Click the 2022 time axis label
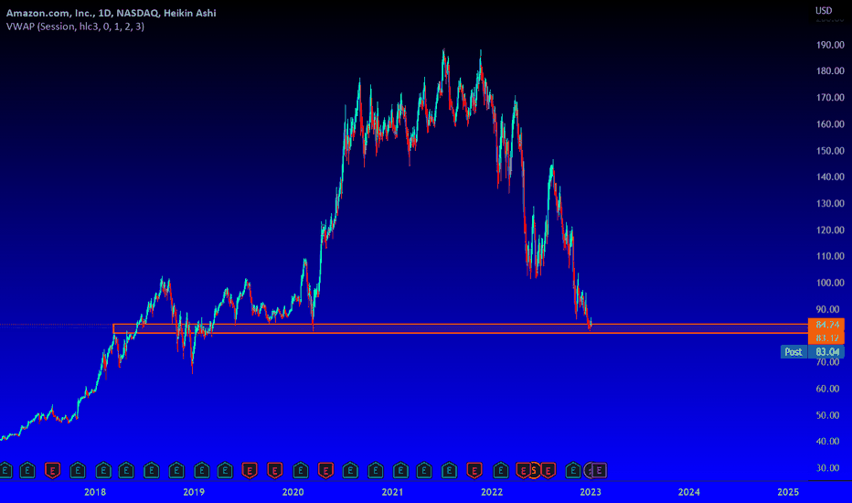The width and height of the screenshot is (852, 503). click(x=492, y=492)
